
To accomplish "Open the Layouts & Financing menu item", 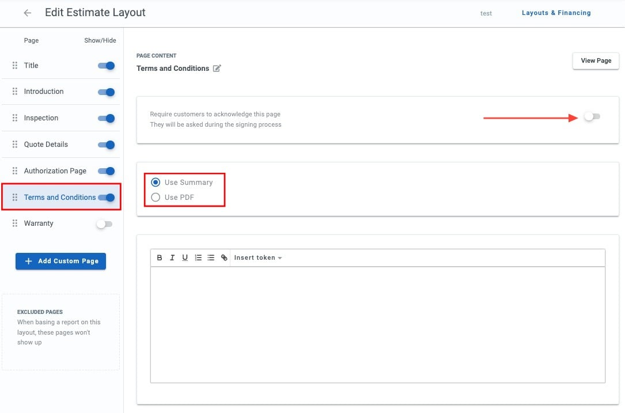I will click(556, 12).
